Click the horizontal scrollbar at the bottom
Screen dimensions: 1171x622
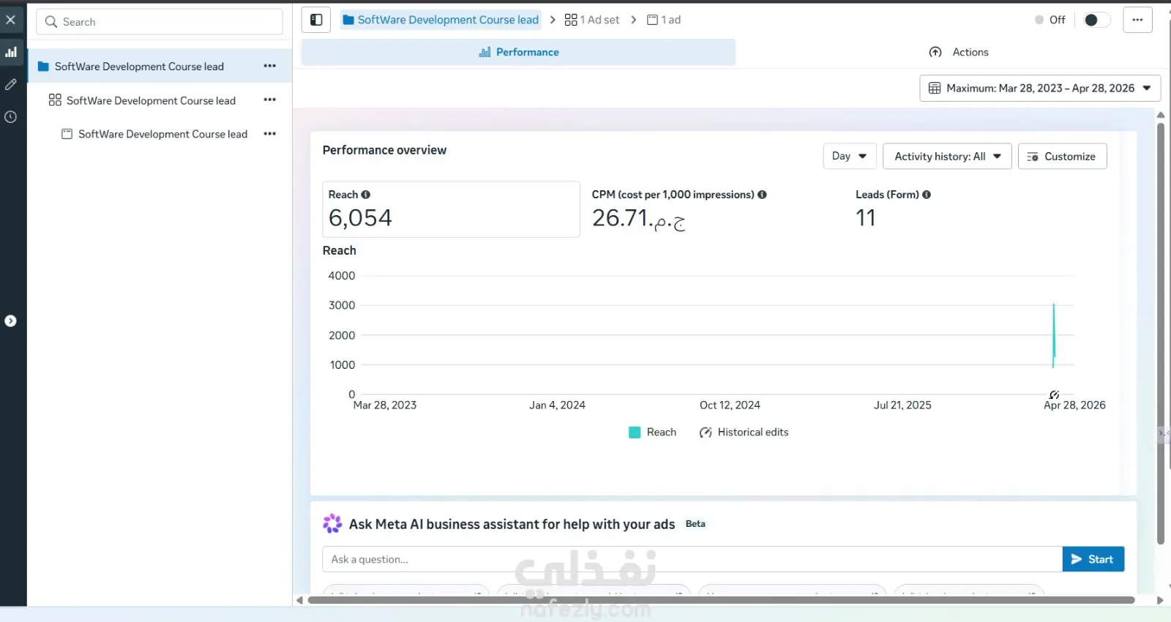pos(721,600)
